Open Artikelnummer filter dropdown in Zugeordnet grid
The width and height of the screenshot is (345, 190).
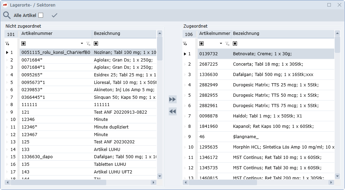[221, 44]
